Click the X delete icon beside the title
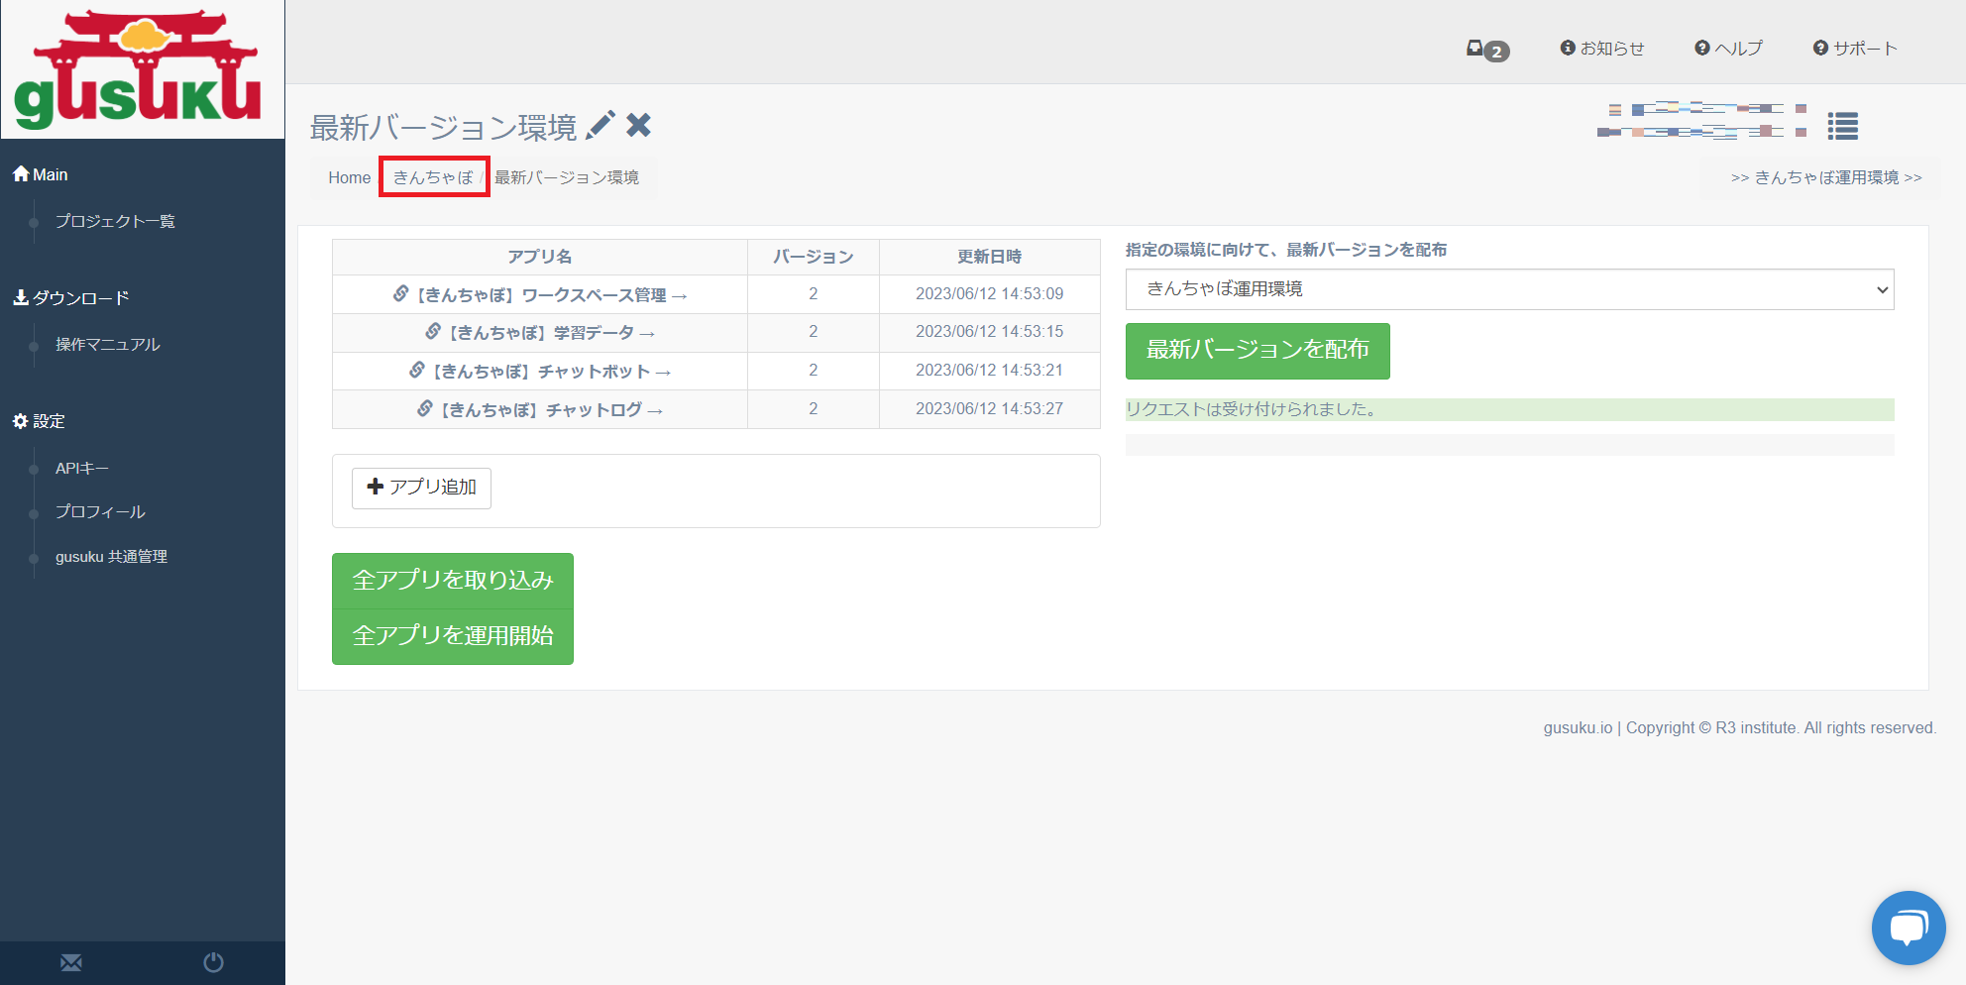The image size is (1966, 985). point(639,126)
